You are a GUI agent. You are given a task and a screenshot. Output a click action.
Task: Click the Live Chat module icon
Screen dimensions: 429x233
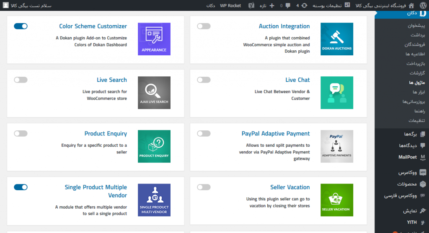click(337, 93)
